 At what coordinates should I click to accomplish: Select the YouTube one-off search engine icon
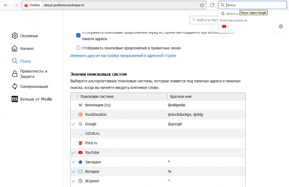[224, 27]
